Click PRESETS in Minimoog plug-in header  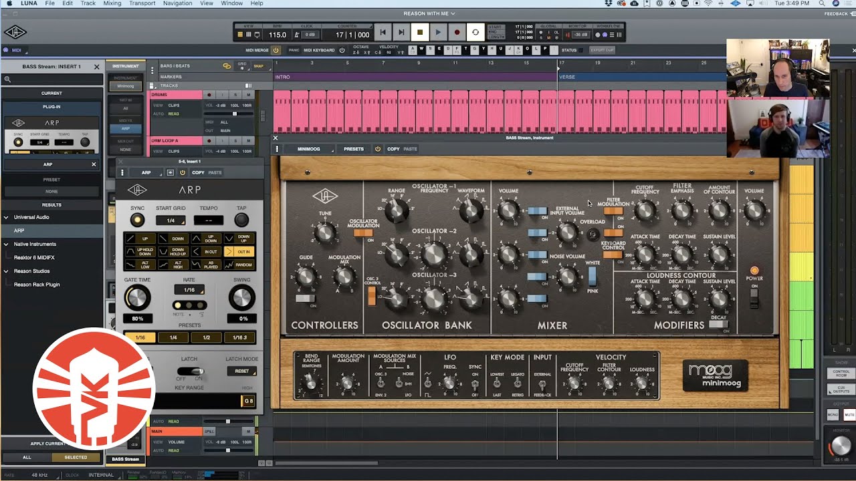pyautogui.click(x=354, y=149)
